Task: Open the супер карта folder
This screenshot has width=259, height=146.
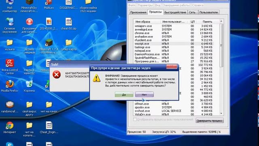Action: [x=68, y=45]
